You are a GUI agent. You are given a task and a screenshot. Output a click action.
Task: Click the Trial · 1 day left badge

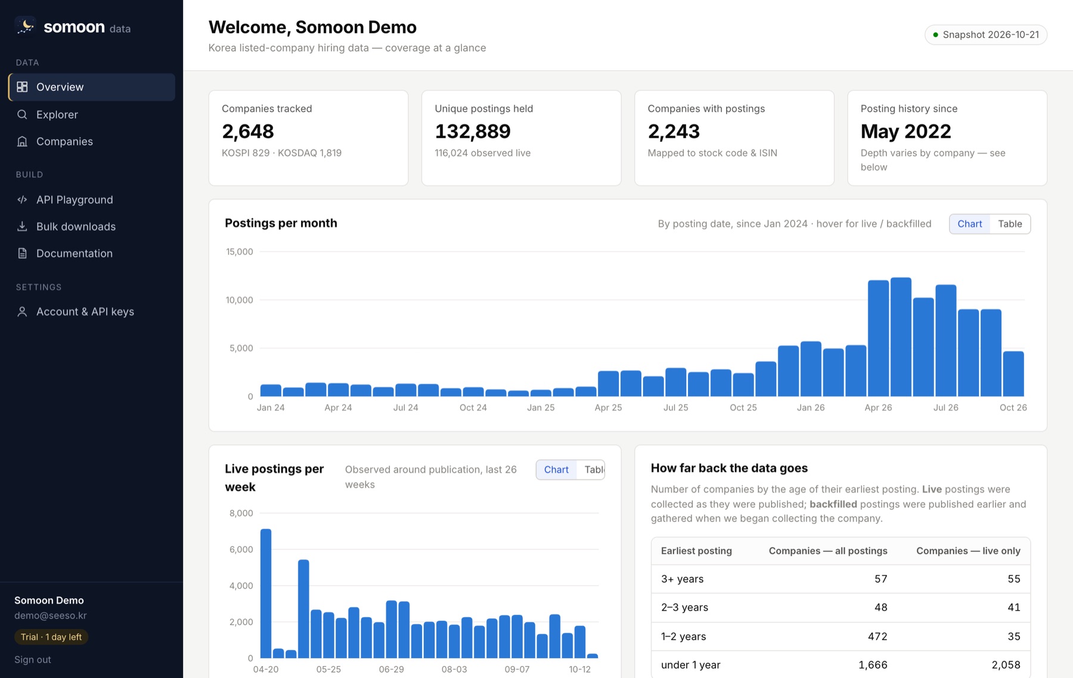tap(51, 637)
